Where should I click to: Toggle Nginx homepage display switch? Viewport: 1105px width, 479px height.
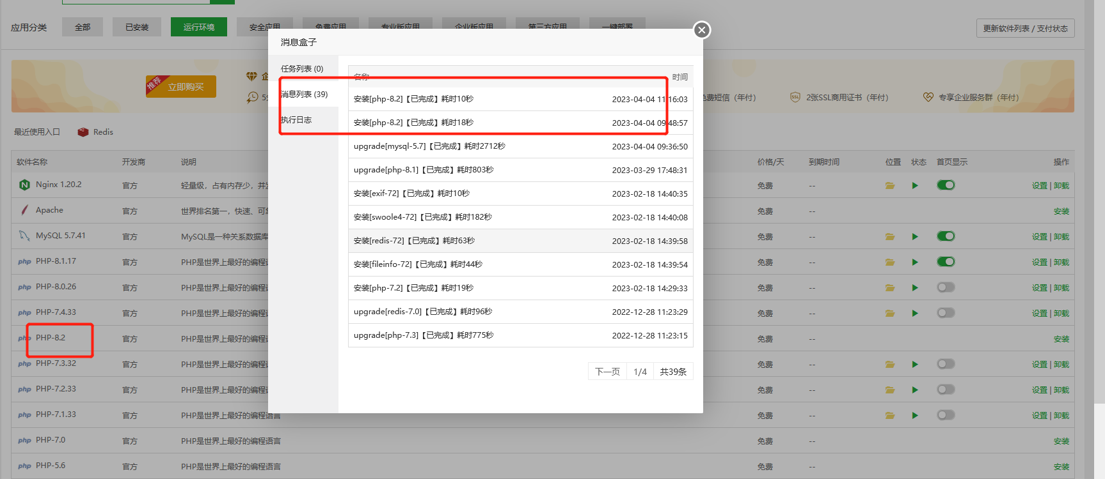pos(946,185)
